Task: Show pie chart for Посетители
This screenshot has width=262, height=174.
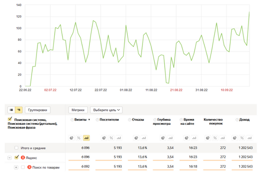Action: click(x=104, y=138)
